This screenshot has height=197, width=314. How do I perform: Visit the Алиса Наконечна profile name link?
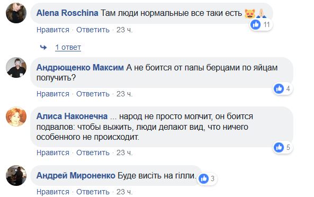pyautogui.click(x=72, y=117)
